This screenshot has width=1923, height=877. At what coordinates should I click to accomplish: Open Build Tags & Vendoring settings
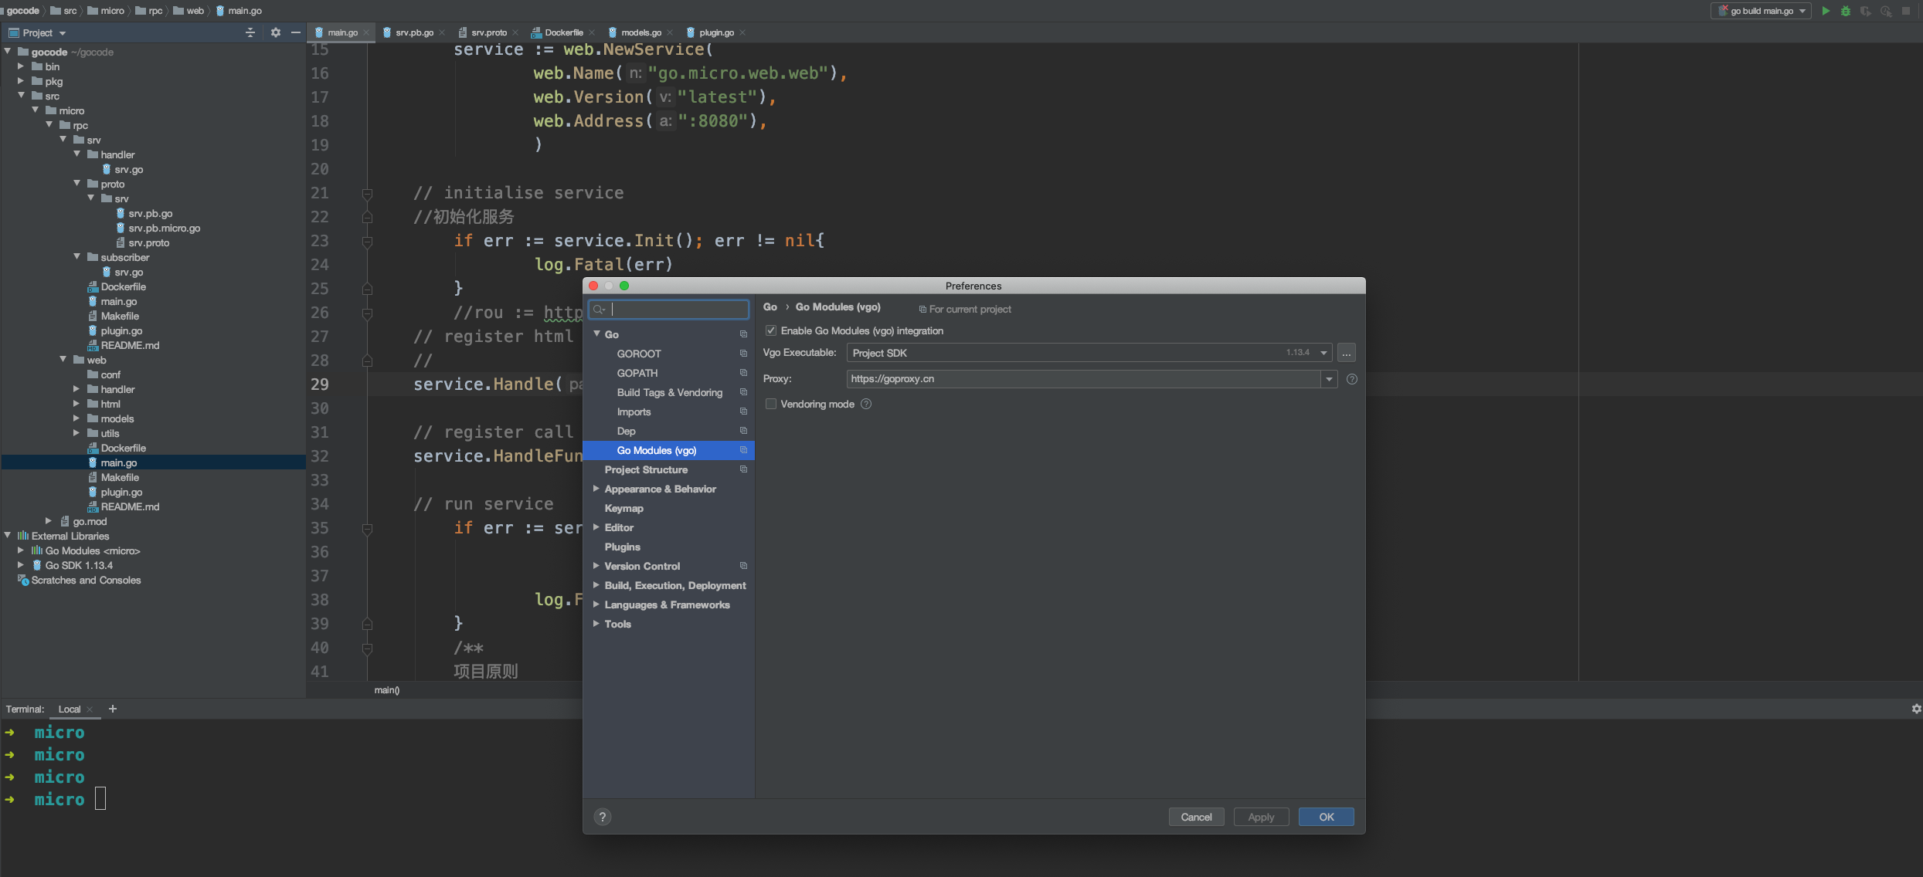click(668, 392)
